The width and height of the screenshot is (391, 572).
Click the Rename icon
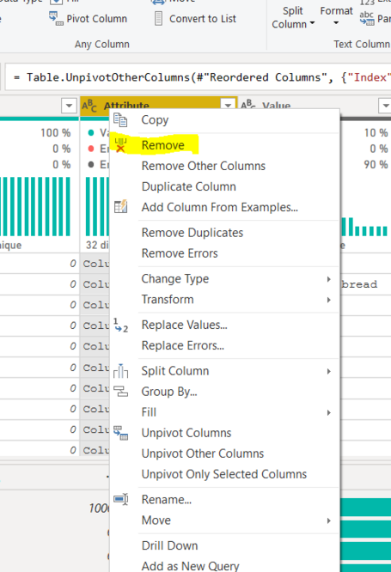[120, 499]
